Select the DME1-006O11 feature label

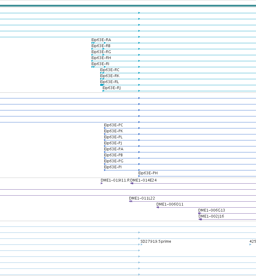tap(170, 204)
